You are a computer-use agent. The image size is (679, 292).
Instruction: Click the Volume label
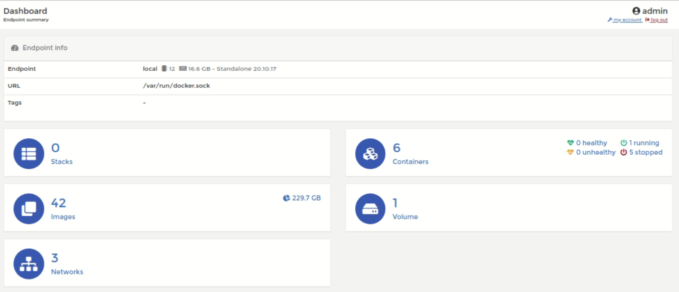(x=405, y=217)
